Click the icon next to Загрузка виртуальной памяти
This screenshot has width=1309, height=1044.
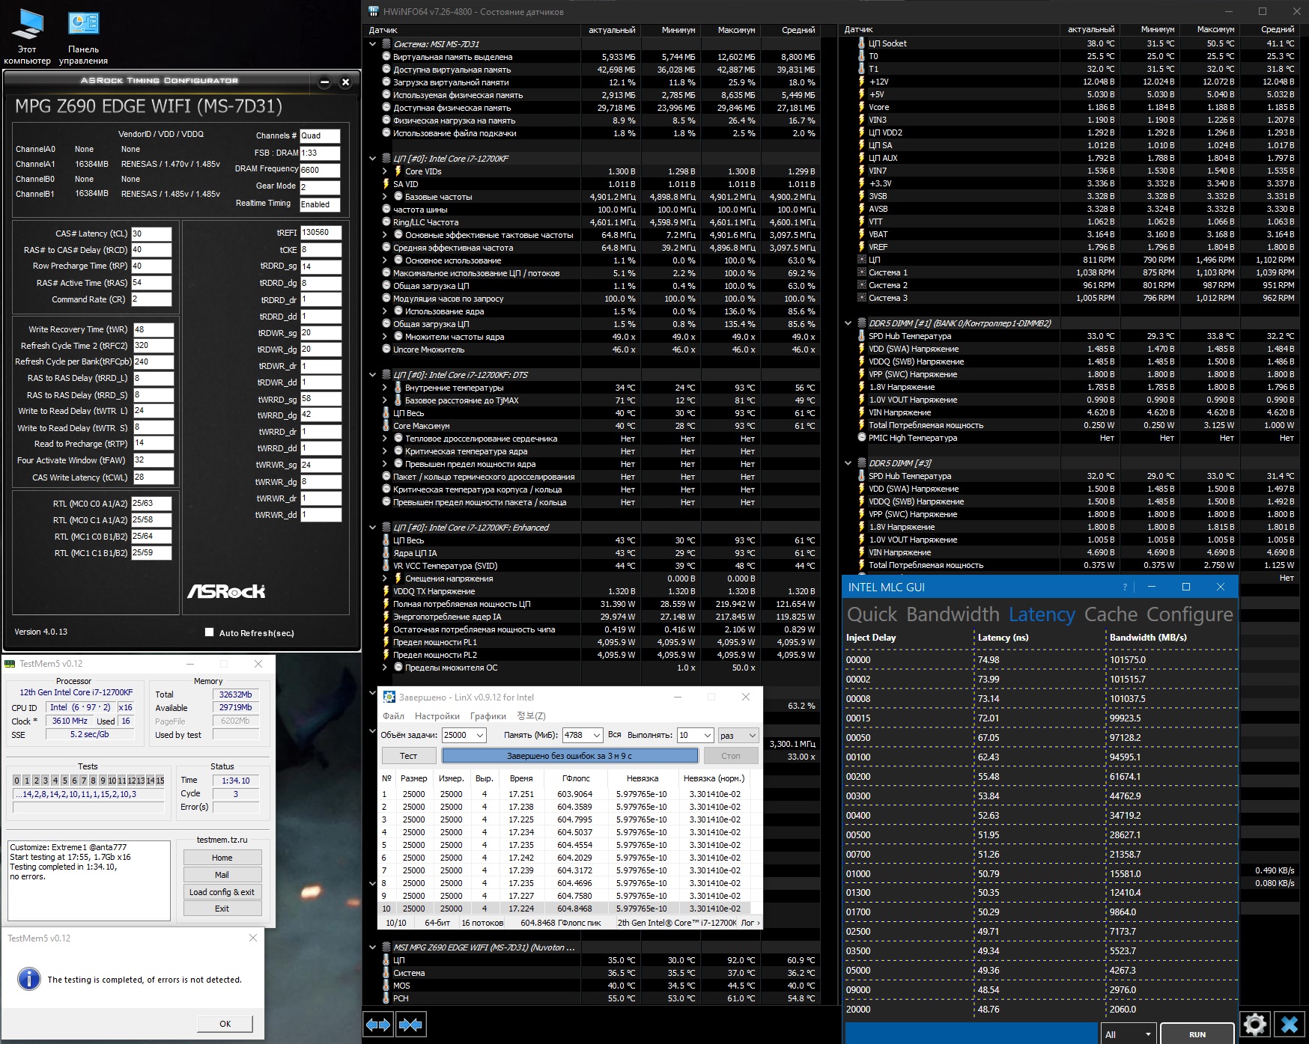pos(386,82)
